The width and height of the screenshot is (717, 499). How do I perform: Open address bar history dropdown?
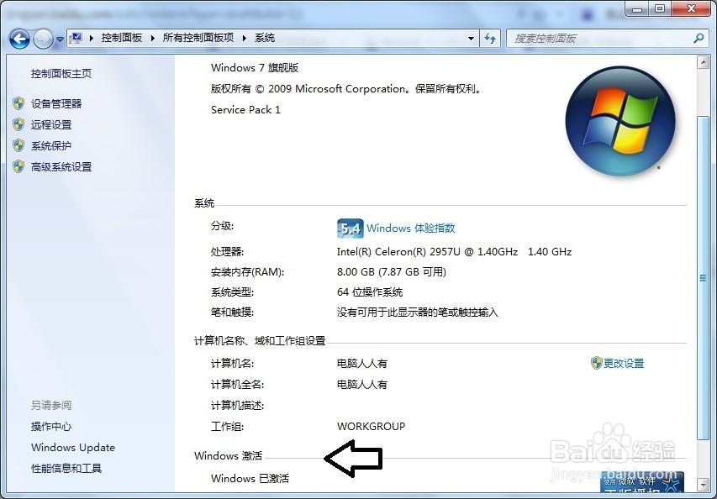(471, 39)
